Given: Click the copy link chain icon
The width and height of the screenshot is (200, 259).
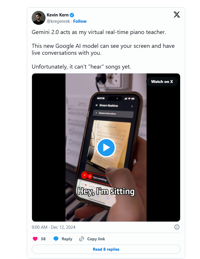Looking at the screenshot, I should click(x=82, y=239).
